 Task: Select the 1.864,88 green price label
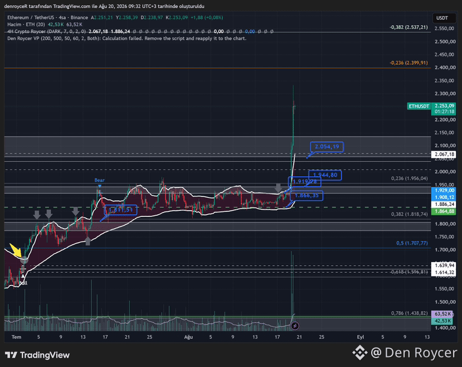coord(444,211)
